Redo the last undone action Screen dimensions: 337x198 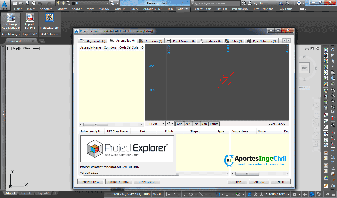49,3
